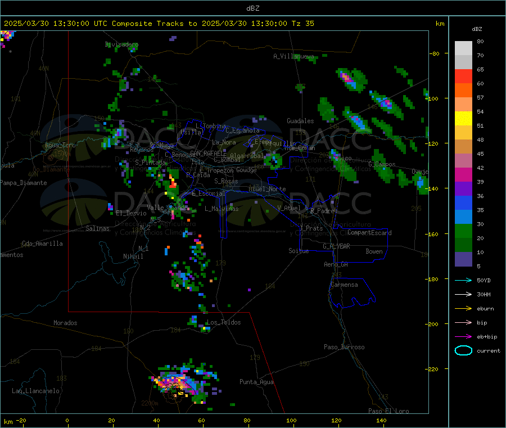Click the Bowen location label

[374, 251]
